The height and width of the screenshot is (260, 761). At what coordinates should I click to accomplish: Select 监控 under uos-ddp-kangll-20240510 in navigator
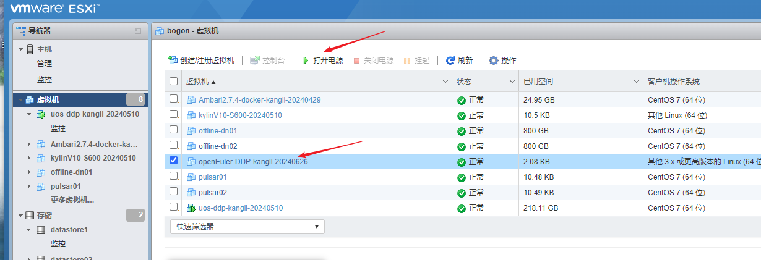tap(58, 128)
